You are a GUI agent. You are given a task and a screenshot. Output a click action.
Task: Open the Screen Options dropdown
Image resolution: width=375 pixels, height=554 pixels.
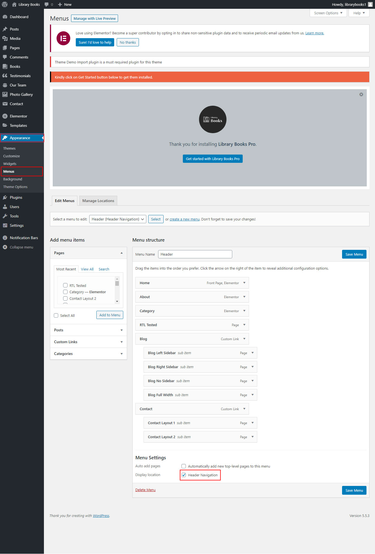tap(328, 13)
